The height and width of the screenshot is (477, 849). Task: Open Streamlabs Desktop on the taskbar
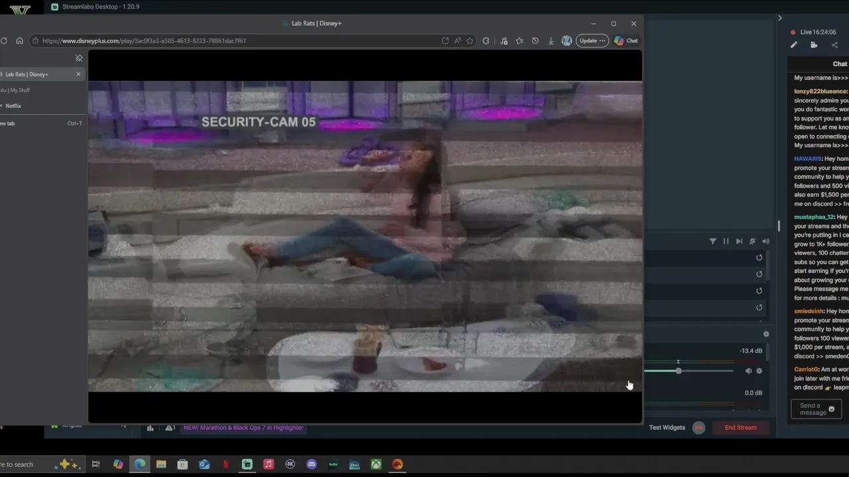(x=247, y=464)
